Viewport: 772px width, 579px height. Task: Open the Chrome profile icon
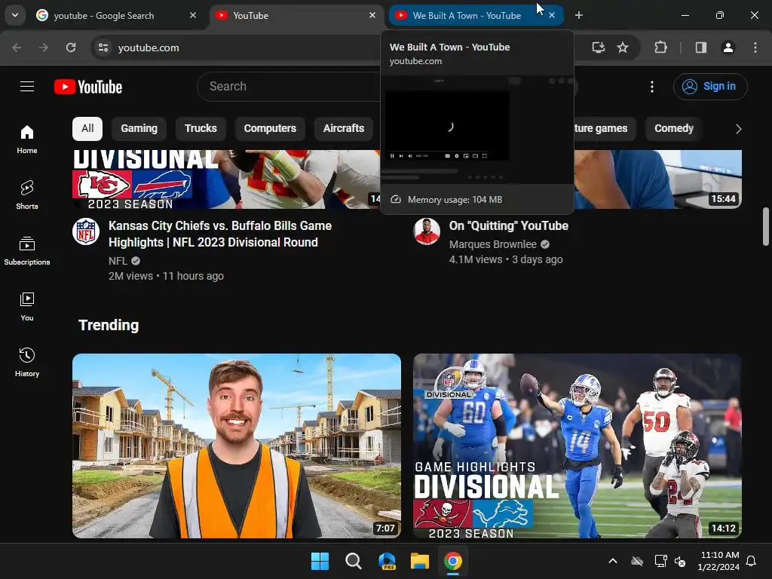coord(728,47)
